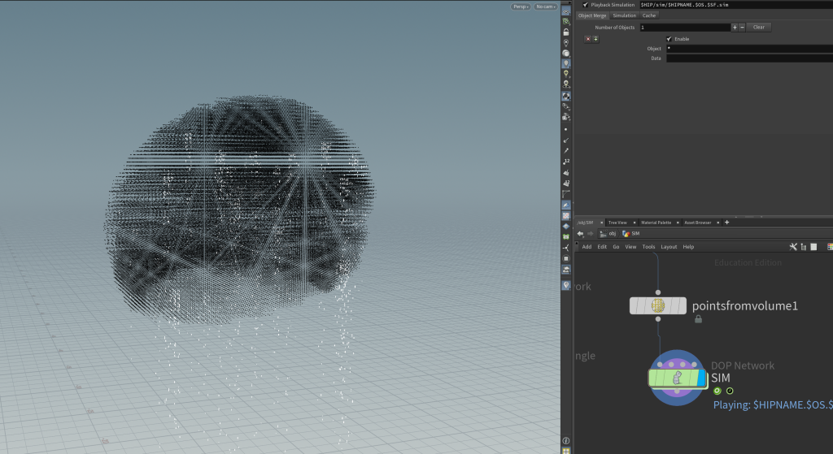The image size is (833, 454).
Task: Click plus to add an object
Action: (735, 28)
